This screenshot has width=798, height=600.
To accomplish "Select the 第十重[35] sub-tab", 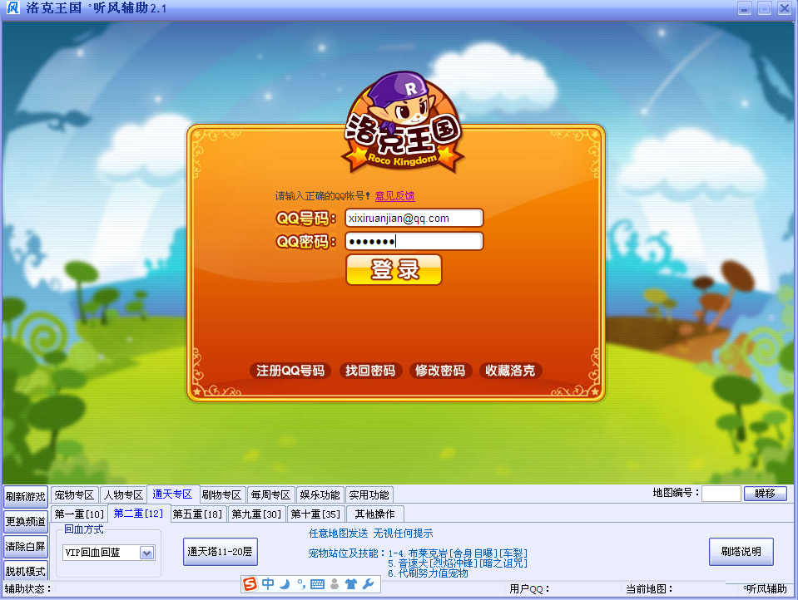I will 315,514.
